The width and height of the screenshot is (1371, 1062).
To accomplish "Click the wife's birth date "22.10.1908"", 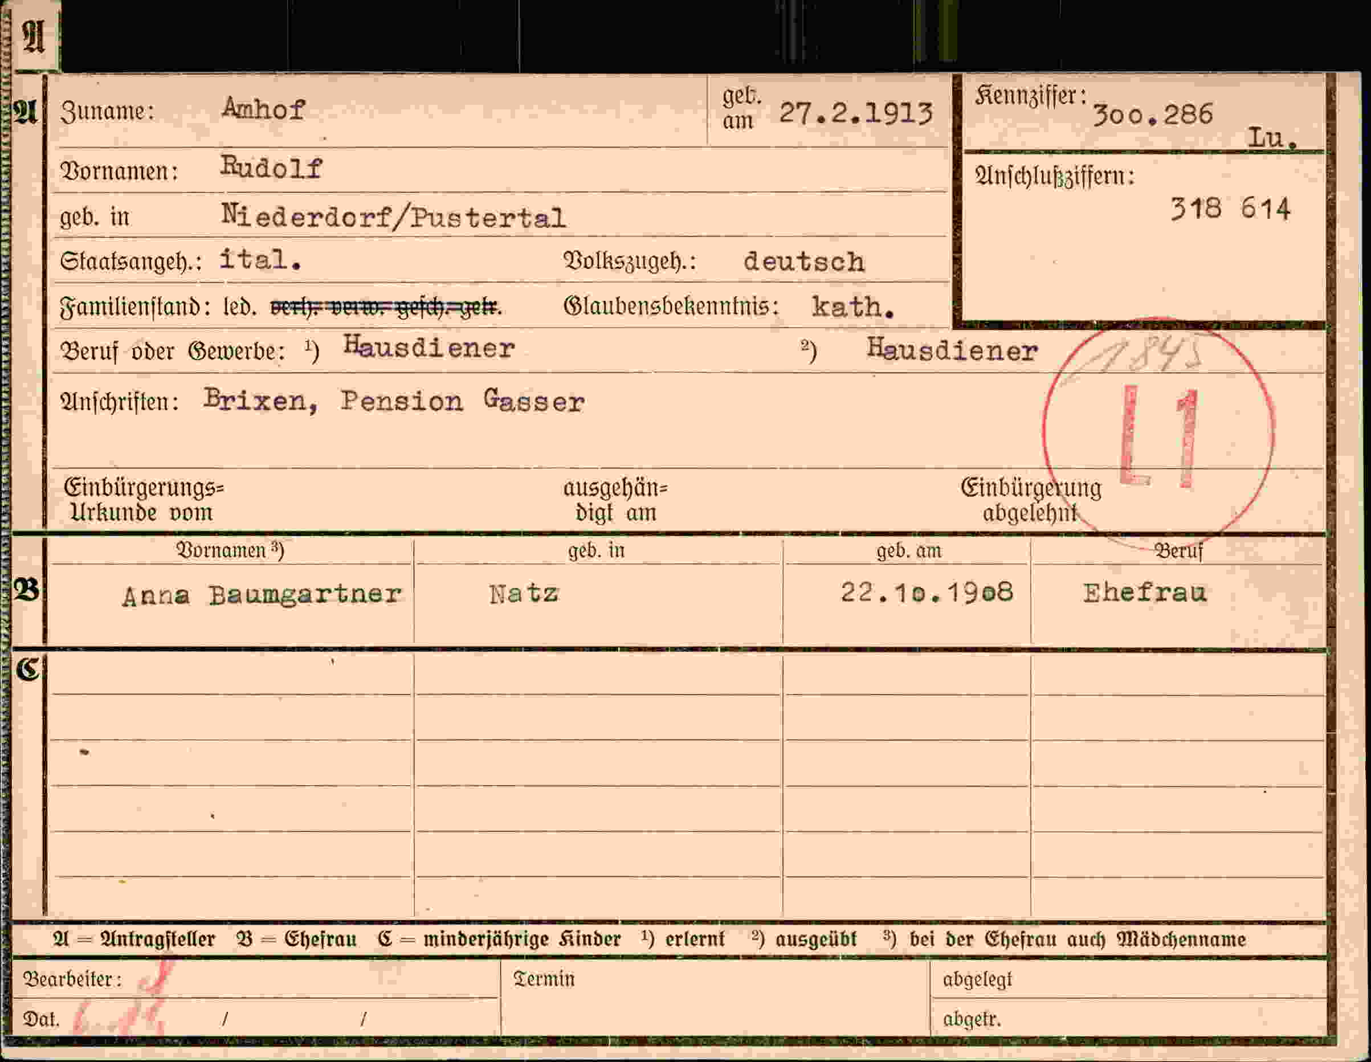I will point(927,592).
